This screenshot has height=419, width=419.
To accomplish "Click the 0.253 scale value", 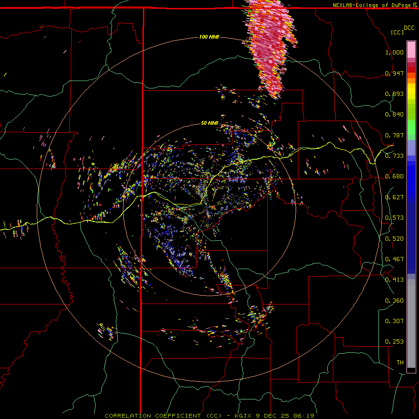I will click(394, 342).
